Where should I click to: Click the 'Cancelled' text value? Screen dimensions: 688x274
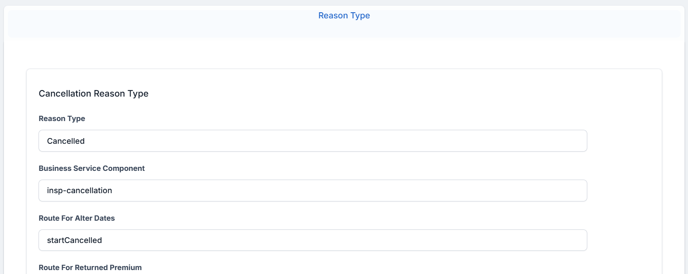pos(66,141)
